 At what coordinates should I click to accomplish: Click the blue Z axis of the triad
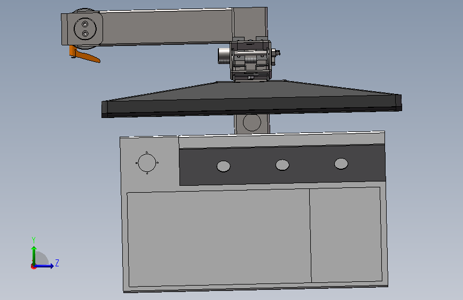coord(44,266)
